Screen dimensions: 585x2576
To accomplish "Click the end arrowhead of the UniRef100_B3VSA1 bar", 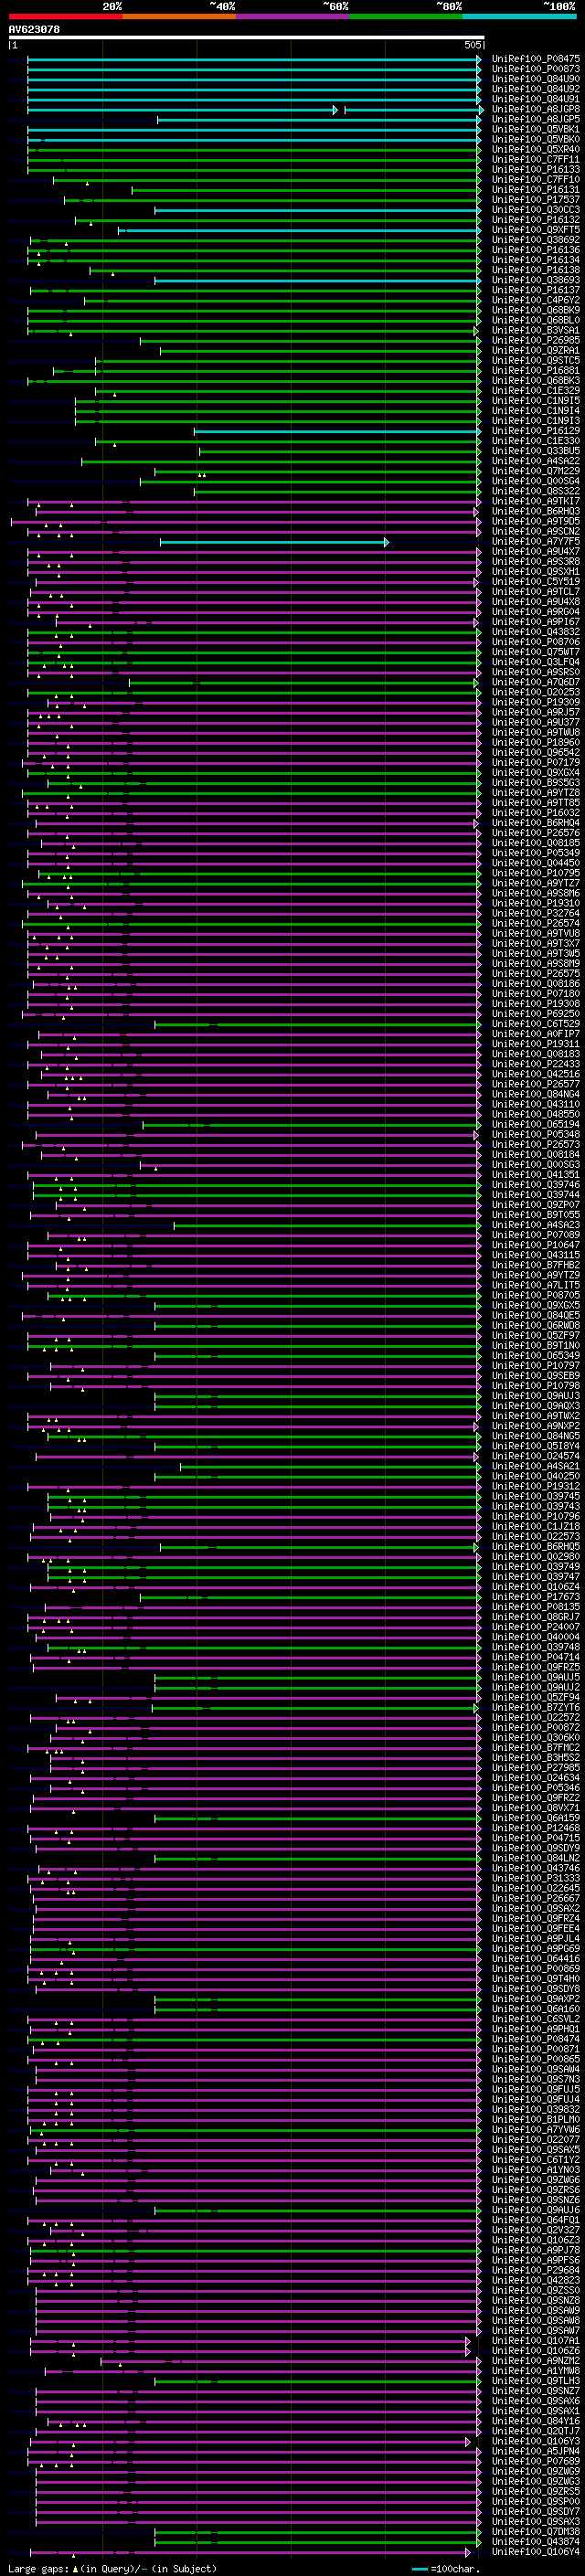I will pyautogui.click(x=476, y=330).
